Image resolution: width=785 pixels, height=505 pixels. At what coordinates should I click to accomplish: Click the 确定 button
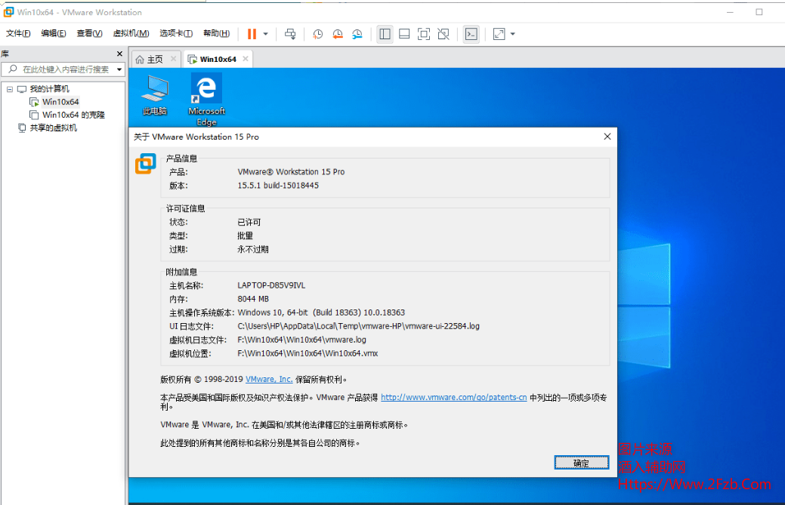pyautogui.click(x=582, y=463)
